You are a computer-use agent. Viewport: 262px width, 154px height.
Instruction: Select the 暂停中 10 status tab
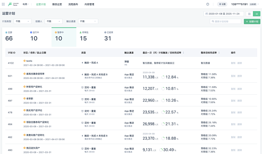64,37
